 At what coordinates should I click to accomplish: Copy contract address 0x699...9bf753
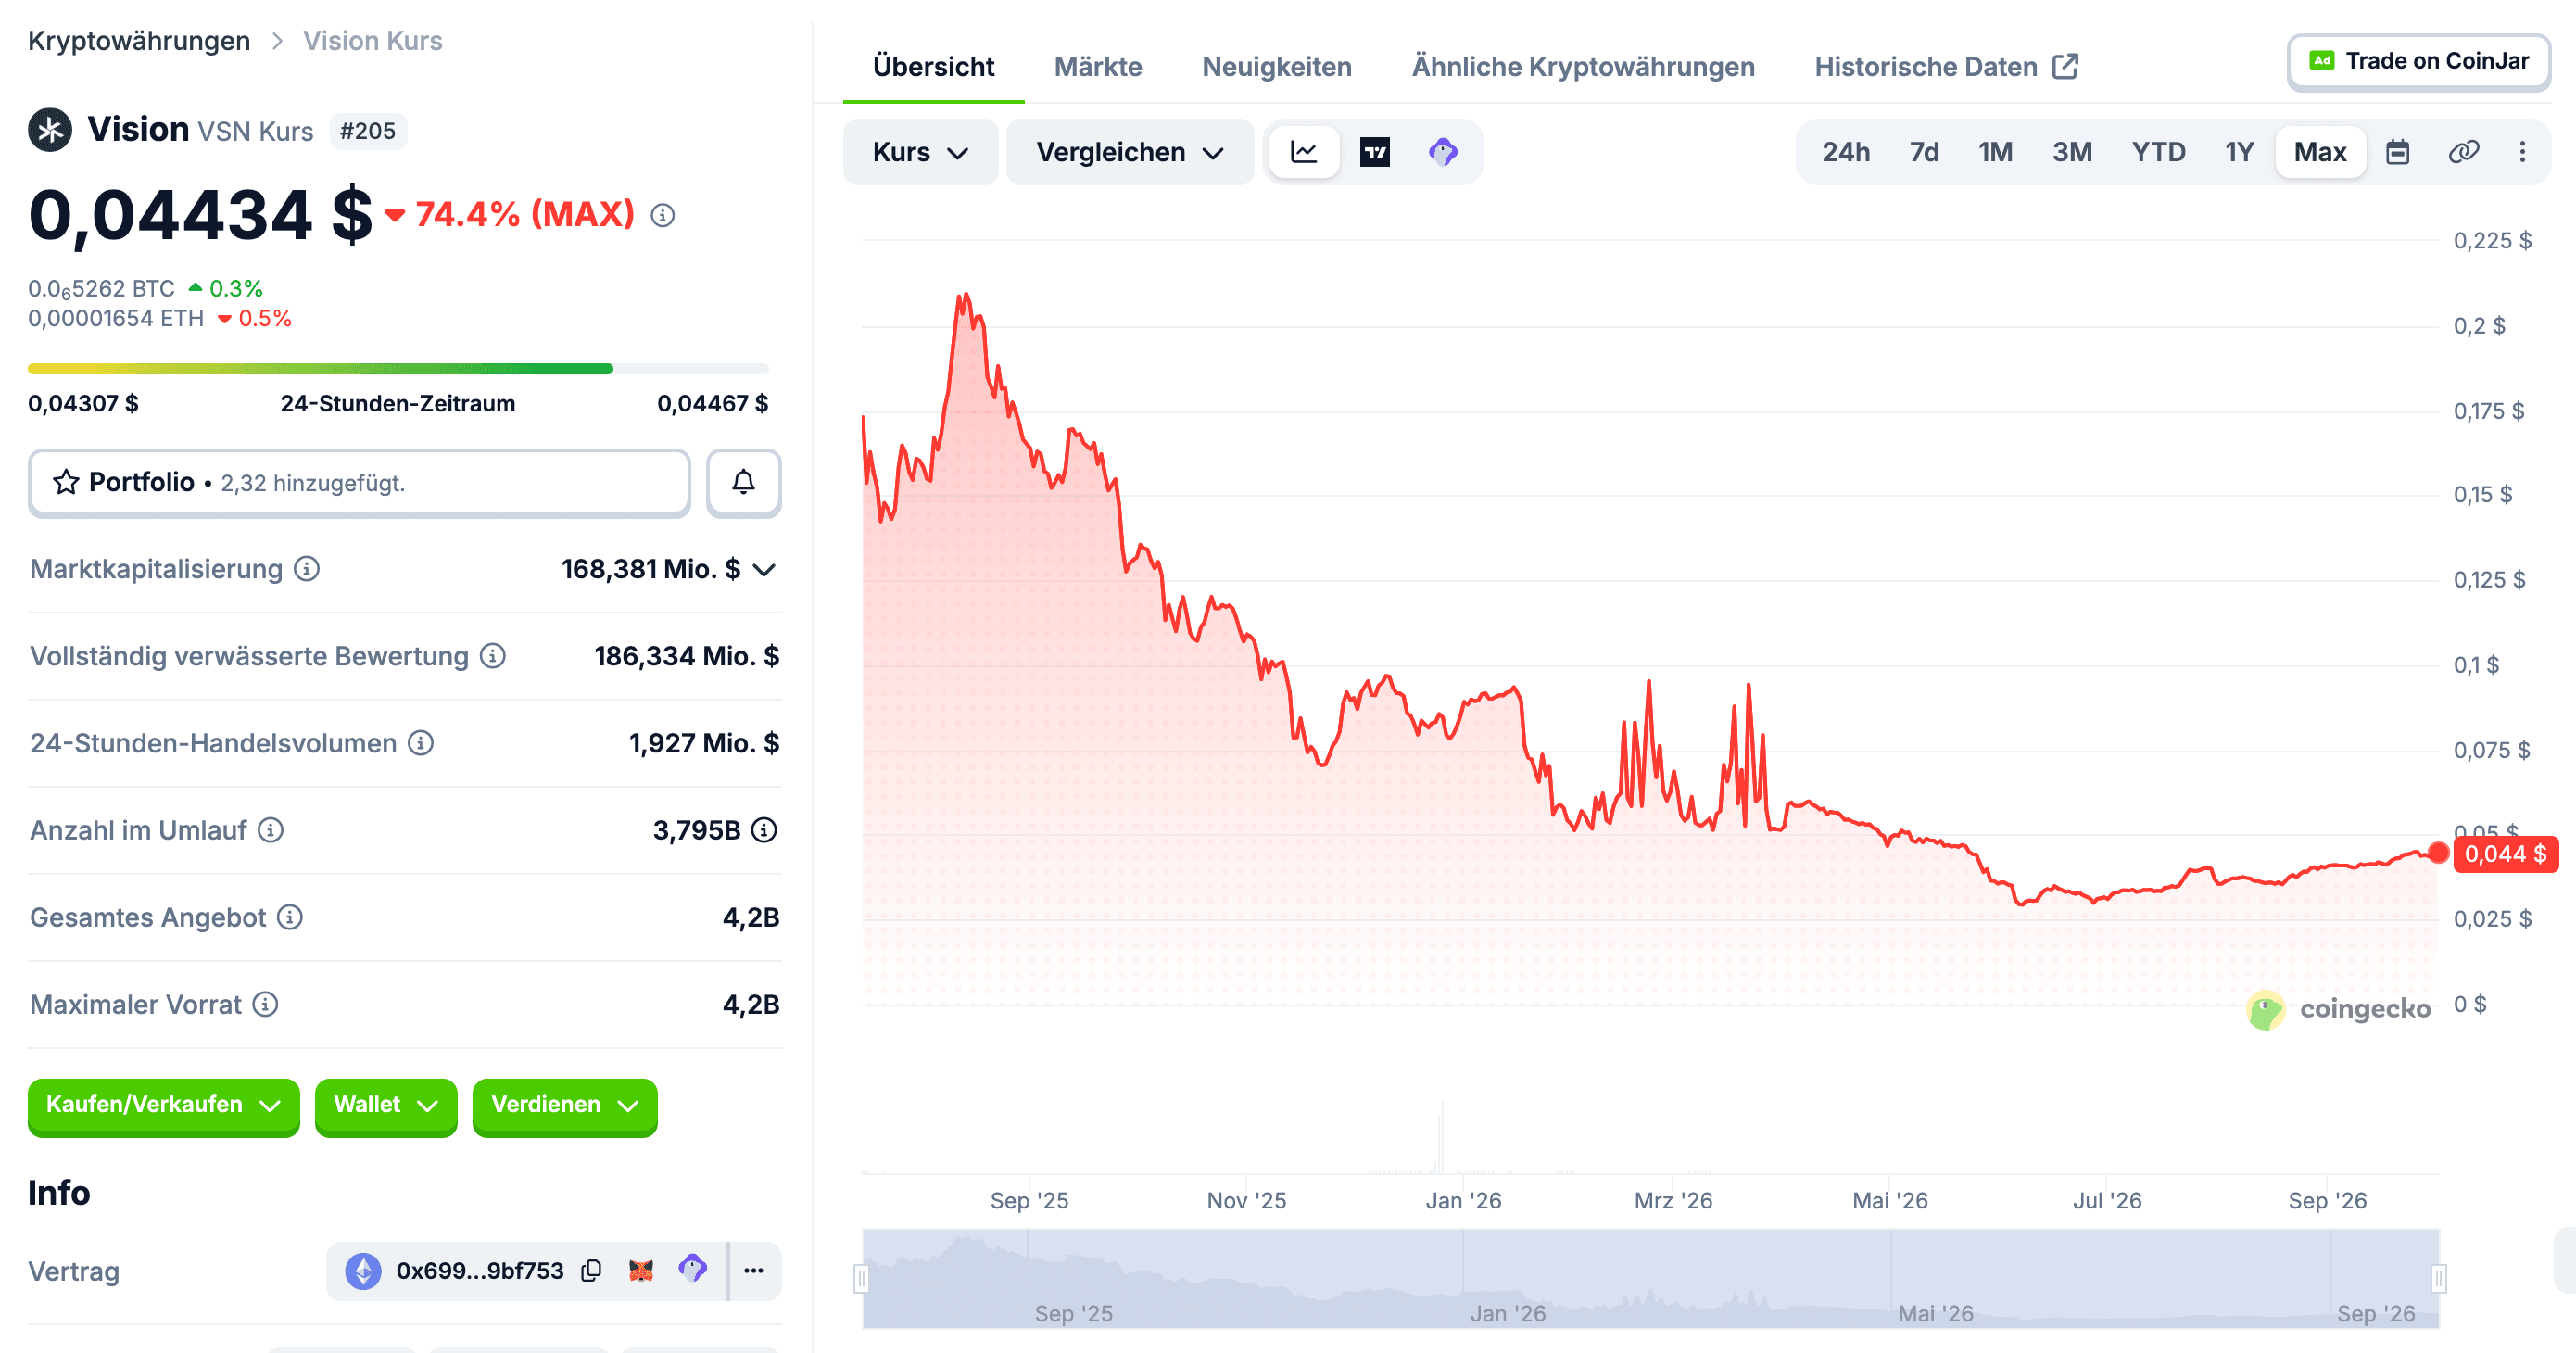[x=591, y=1270]
